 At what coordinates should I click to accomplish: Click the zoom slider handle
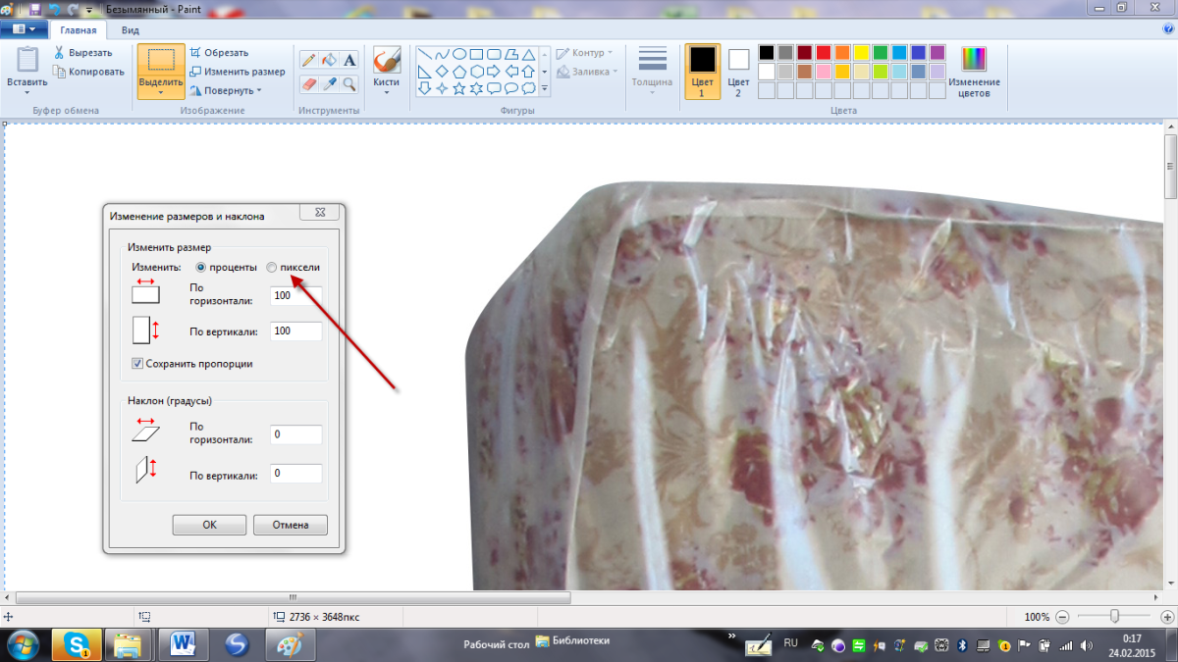pos(1114,617)
